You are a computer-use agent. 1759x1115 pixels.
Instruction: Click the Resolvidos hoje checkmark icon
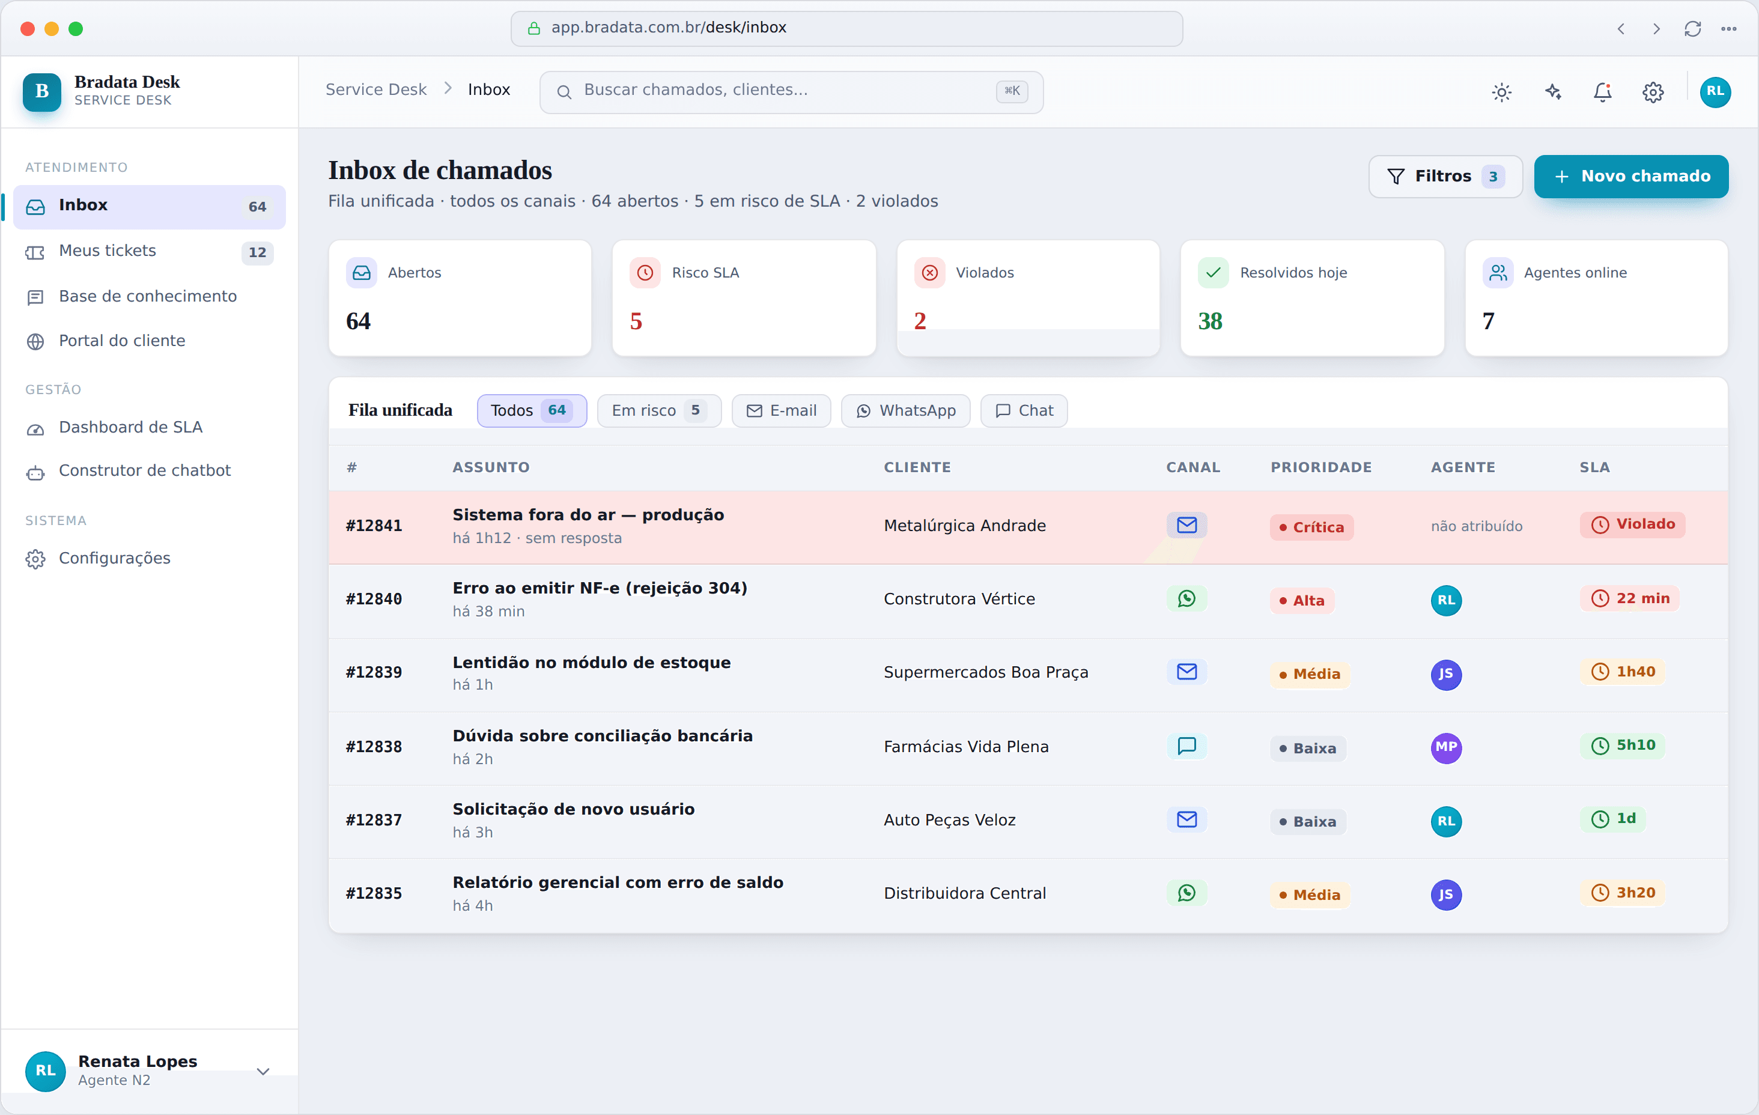tap(1212, 273)
